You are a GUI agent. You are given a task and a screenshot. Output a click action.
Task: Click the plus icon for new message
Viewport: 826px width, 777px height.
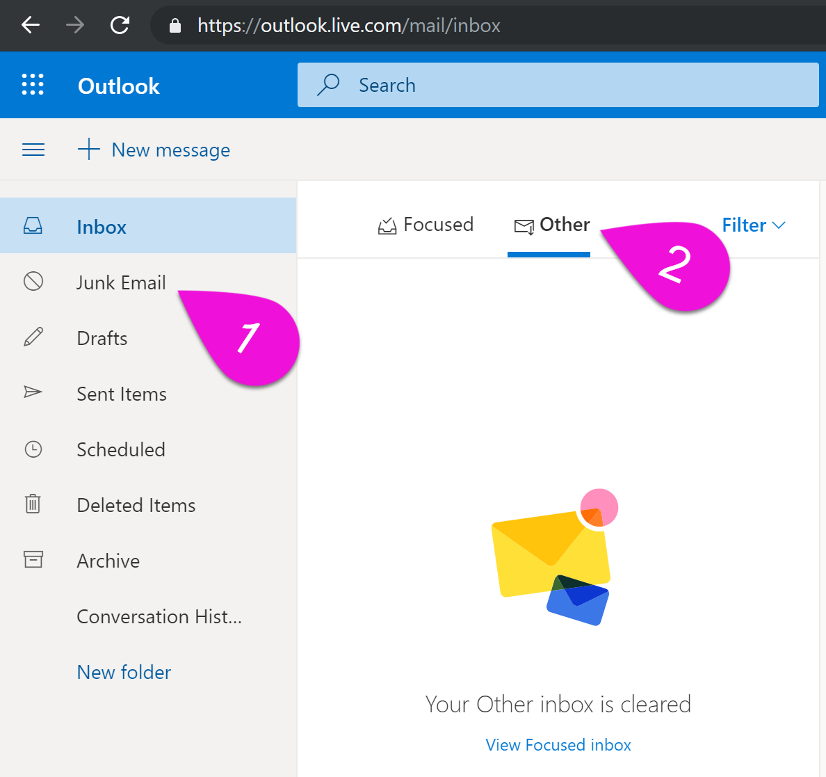coord(89,149)
